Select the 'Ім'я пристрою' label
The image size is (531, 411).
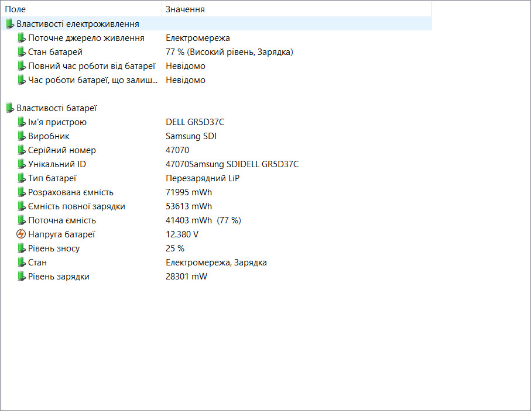[x=57, y=122]
